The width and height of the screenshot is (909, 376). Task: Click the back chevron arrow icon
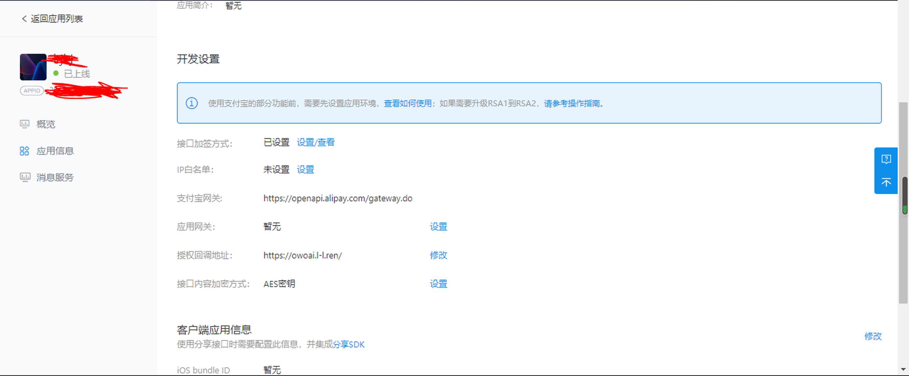pos(24,19)
